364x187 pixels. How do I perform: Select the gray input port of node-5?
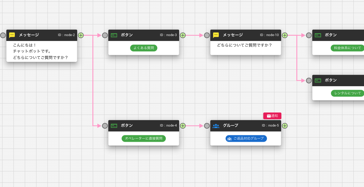pos(207,125)
